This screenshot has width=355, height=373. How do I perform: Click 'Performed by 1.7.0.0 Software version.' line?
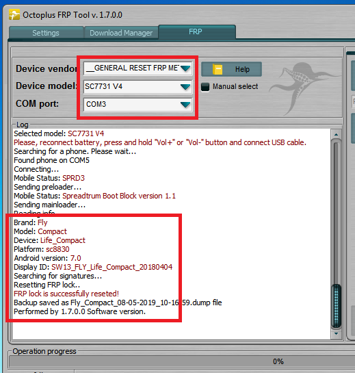click(79, 311)
